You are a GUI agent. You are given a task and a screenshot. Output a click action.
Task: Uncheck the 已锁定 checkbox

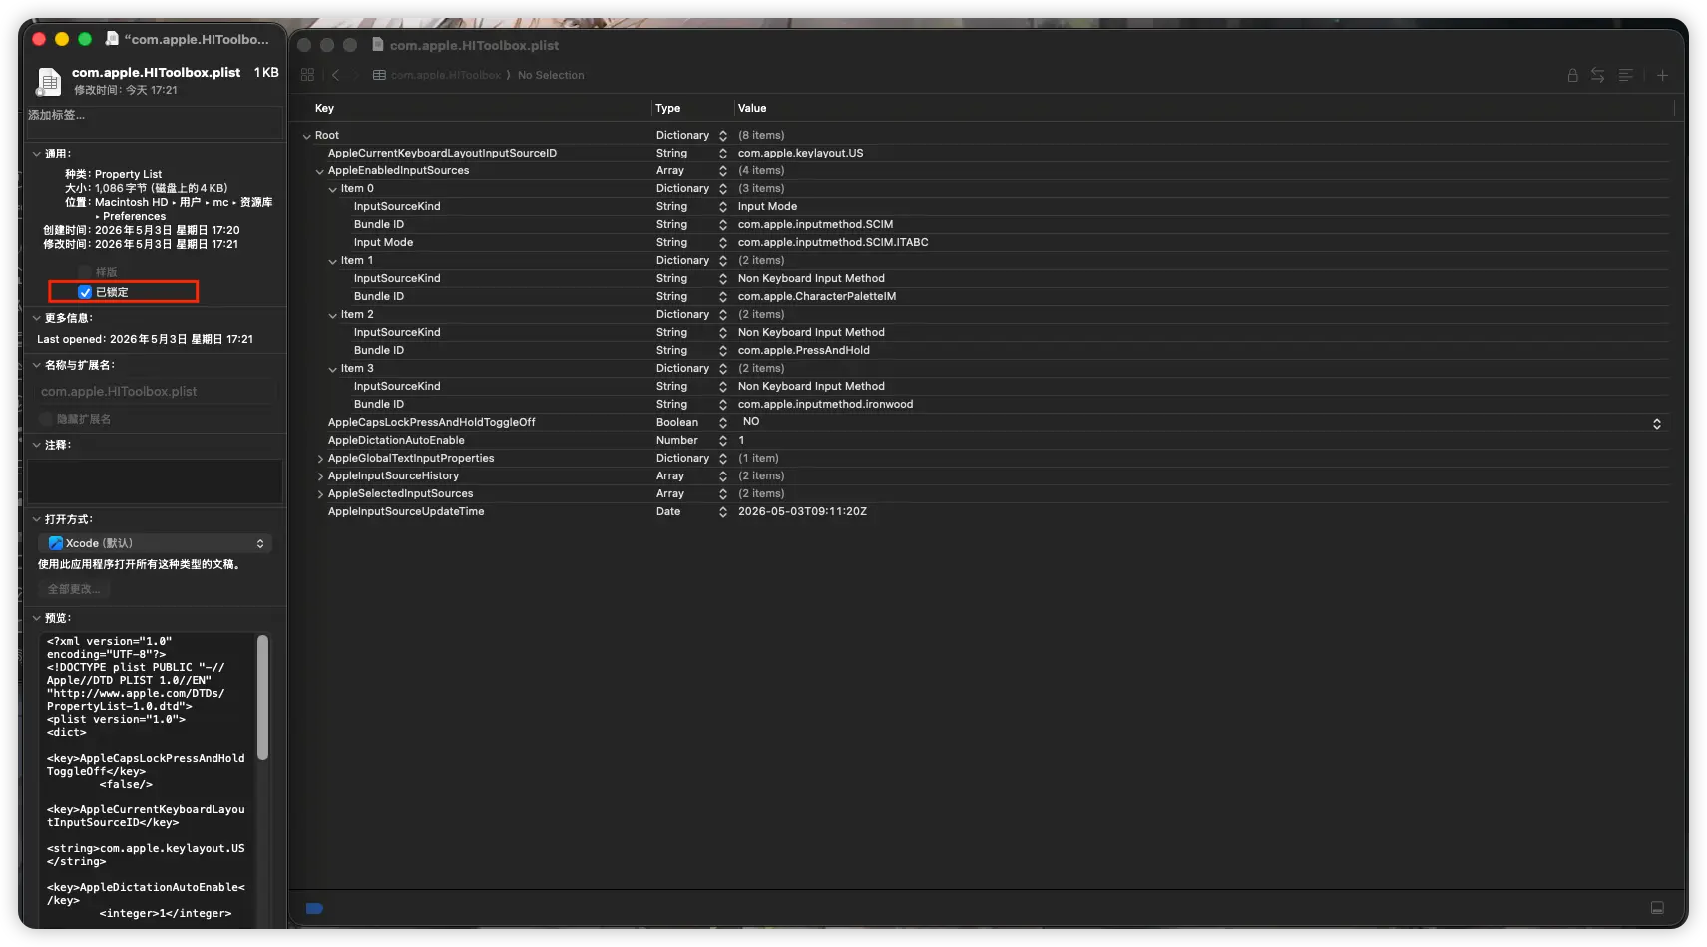point(85,292)
